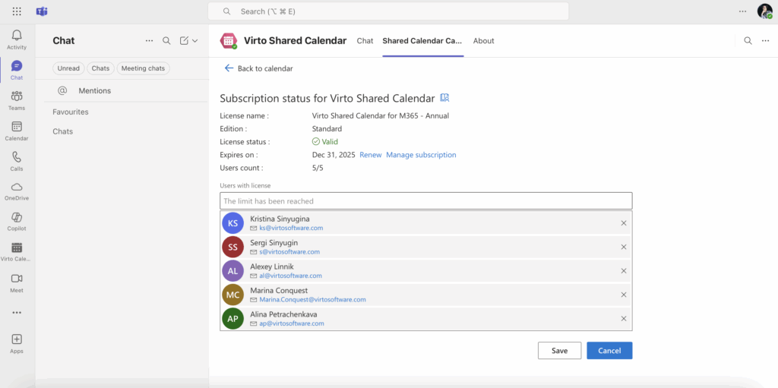778x388 pixels.
Task: Filter chats by Unread
Action: pyautogui.click(x=68, y=68)
